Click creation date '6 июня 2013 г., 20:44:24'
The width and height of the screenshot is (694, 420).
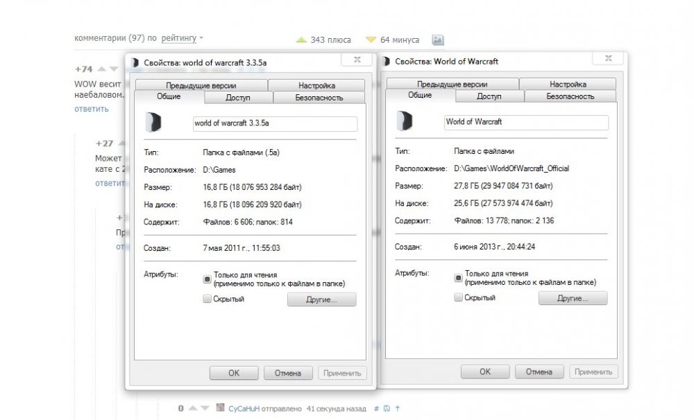click(x=494, y=247)
